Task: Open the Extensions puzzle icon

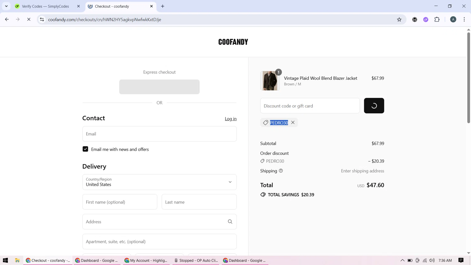Action: pyautogui.click(x=437, y=19)
